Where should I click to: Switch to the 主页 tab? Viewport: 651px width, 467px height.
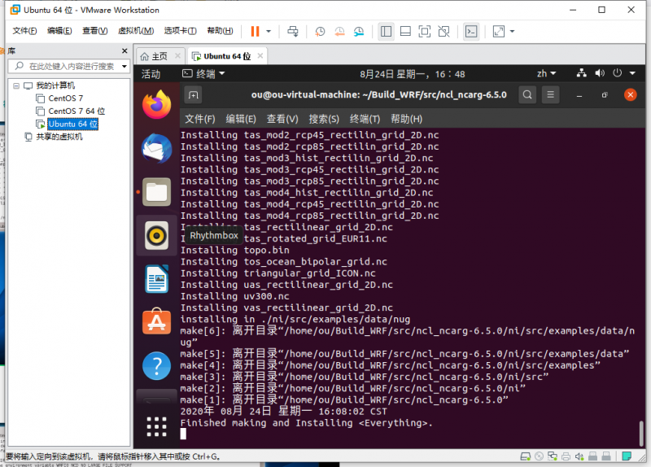153,56
